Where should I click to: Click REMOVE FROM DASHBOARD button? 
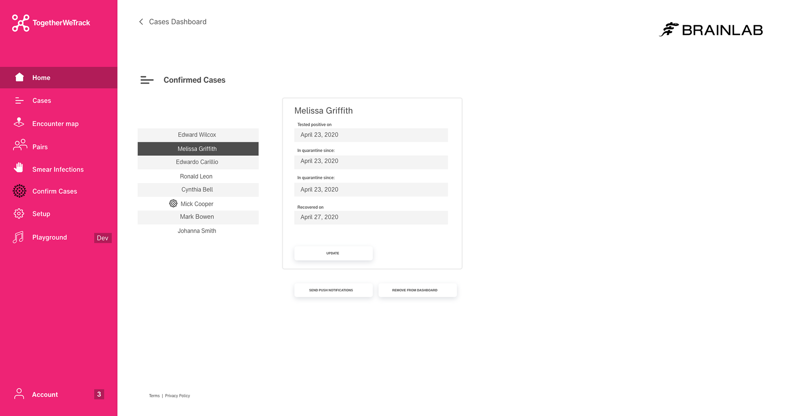point(417,290)
